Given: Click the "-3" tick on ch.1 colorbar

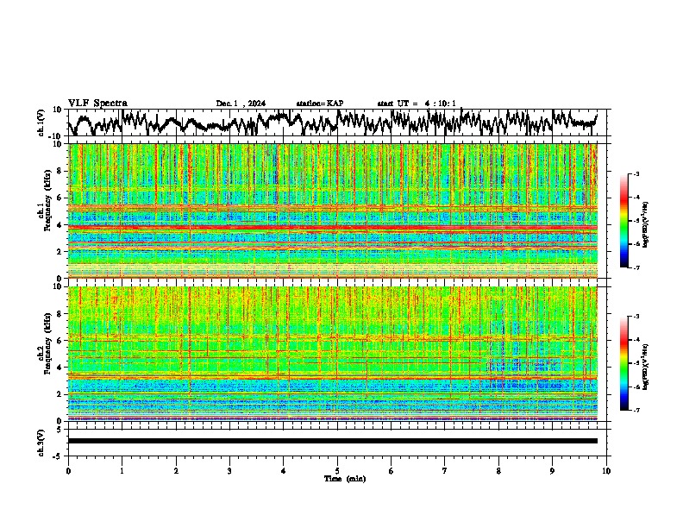Looking at the screenshot, I should tap(636, 173).
